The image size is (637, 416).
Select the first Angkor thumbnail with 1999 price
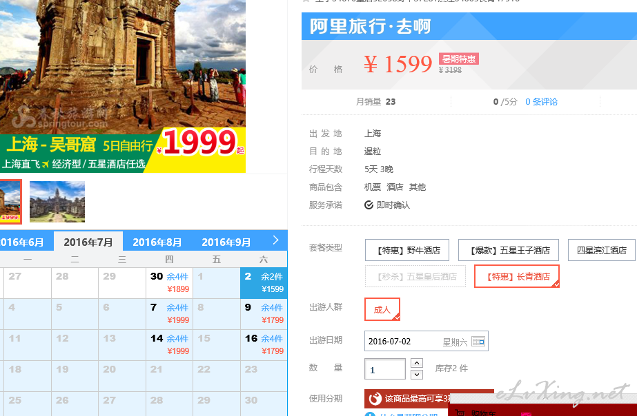tap(10, 202)
